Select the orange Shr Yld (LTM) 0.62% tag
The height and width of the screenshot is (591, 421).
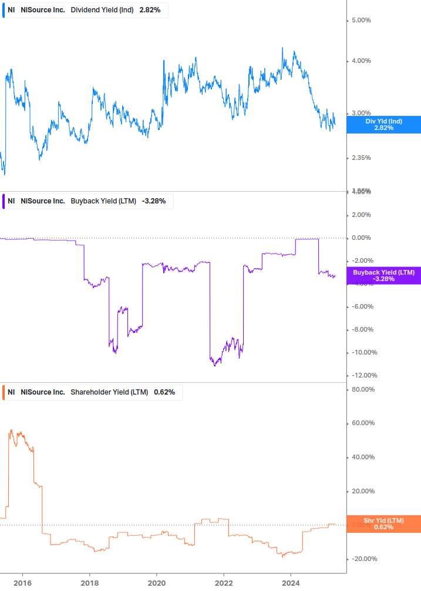[x=383, y=524]
